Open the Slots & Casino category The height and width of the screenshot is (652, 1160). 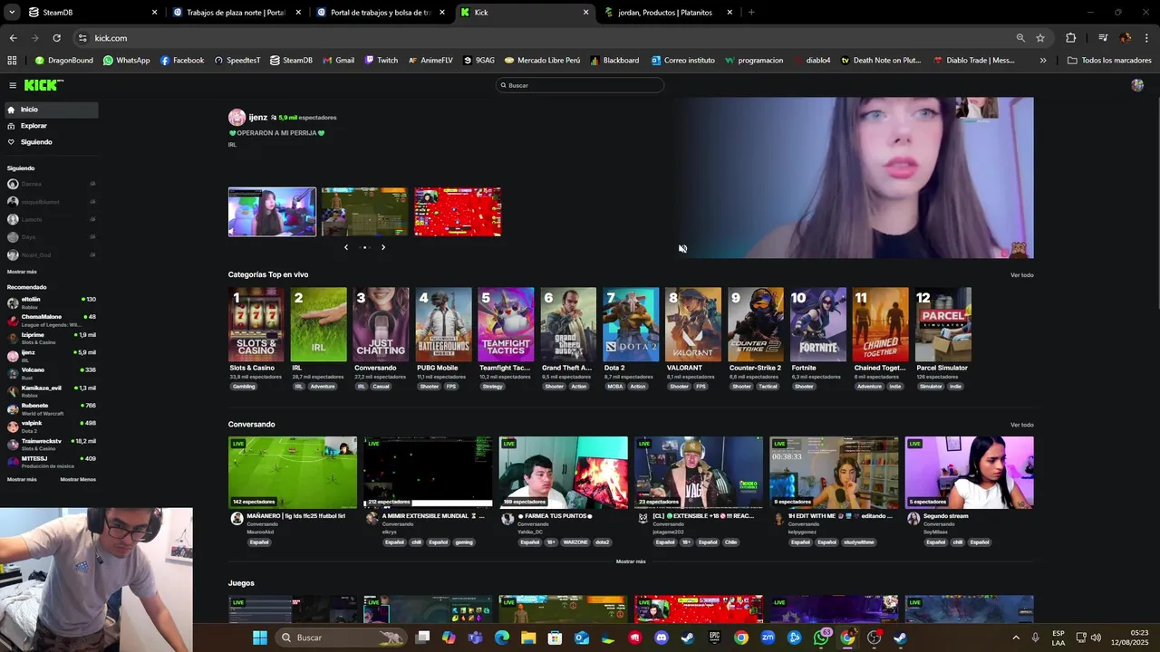256,324
